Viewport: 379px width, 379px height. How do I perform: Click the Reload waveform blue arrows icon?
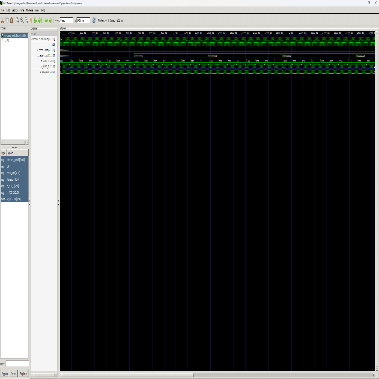pyautogui.click(x=94, y=20)
